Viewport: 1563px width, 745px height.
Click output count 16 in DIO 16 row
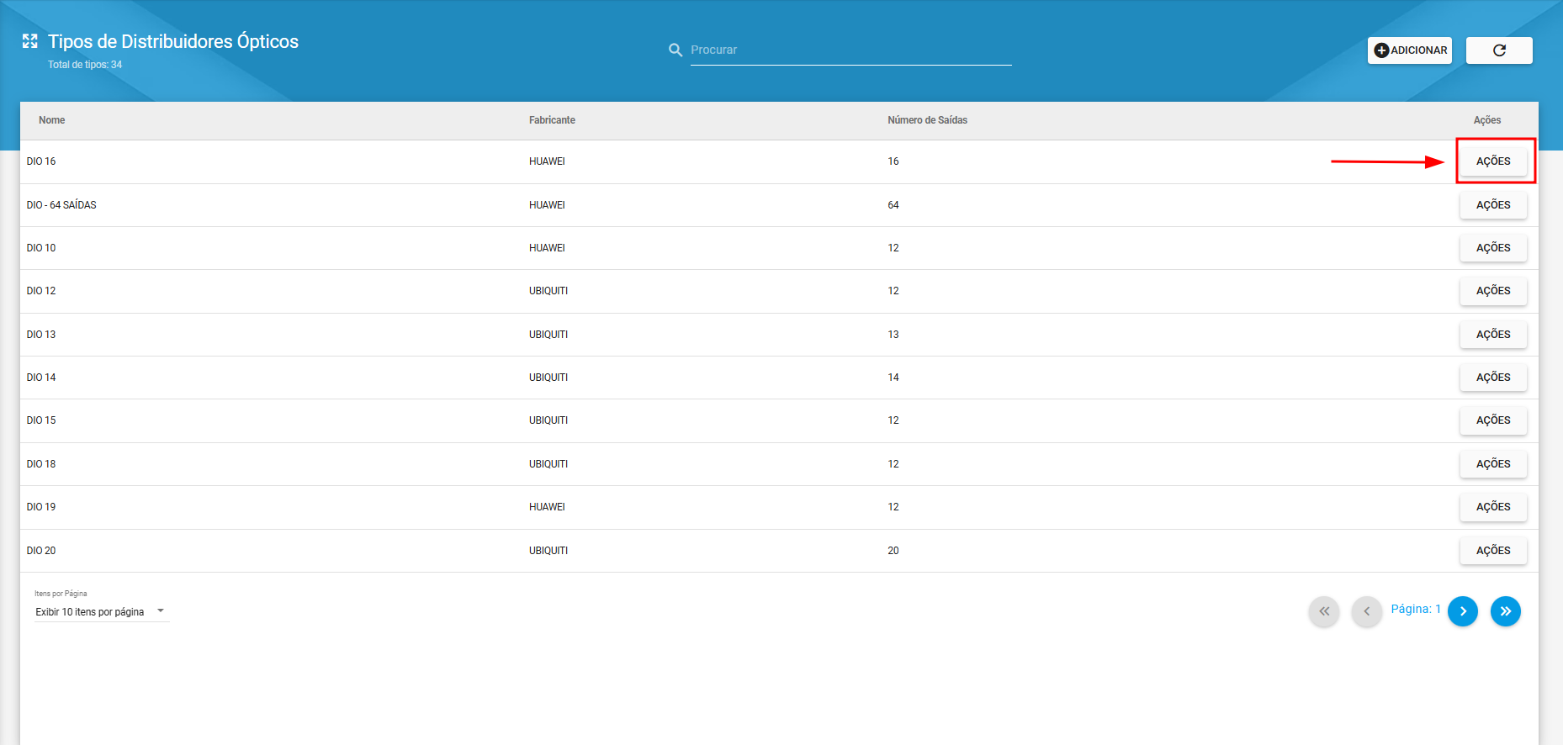tap(893, 161)
